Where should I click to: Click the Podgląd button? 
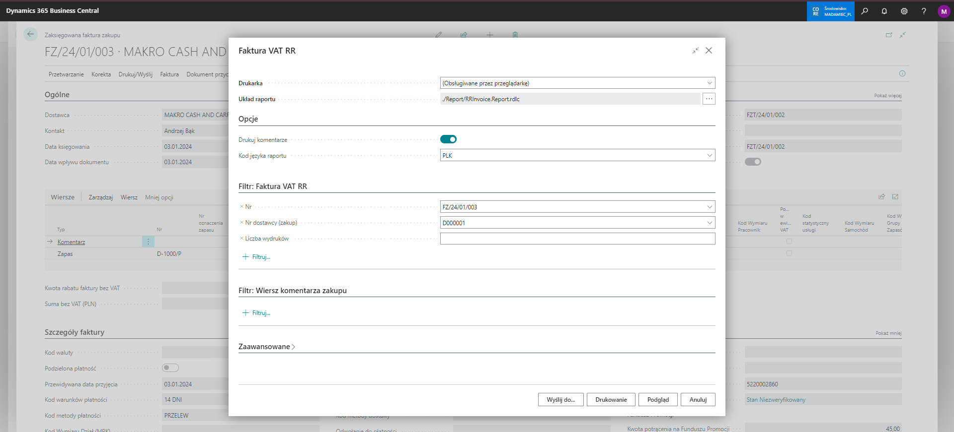coord(658,400)
